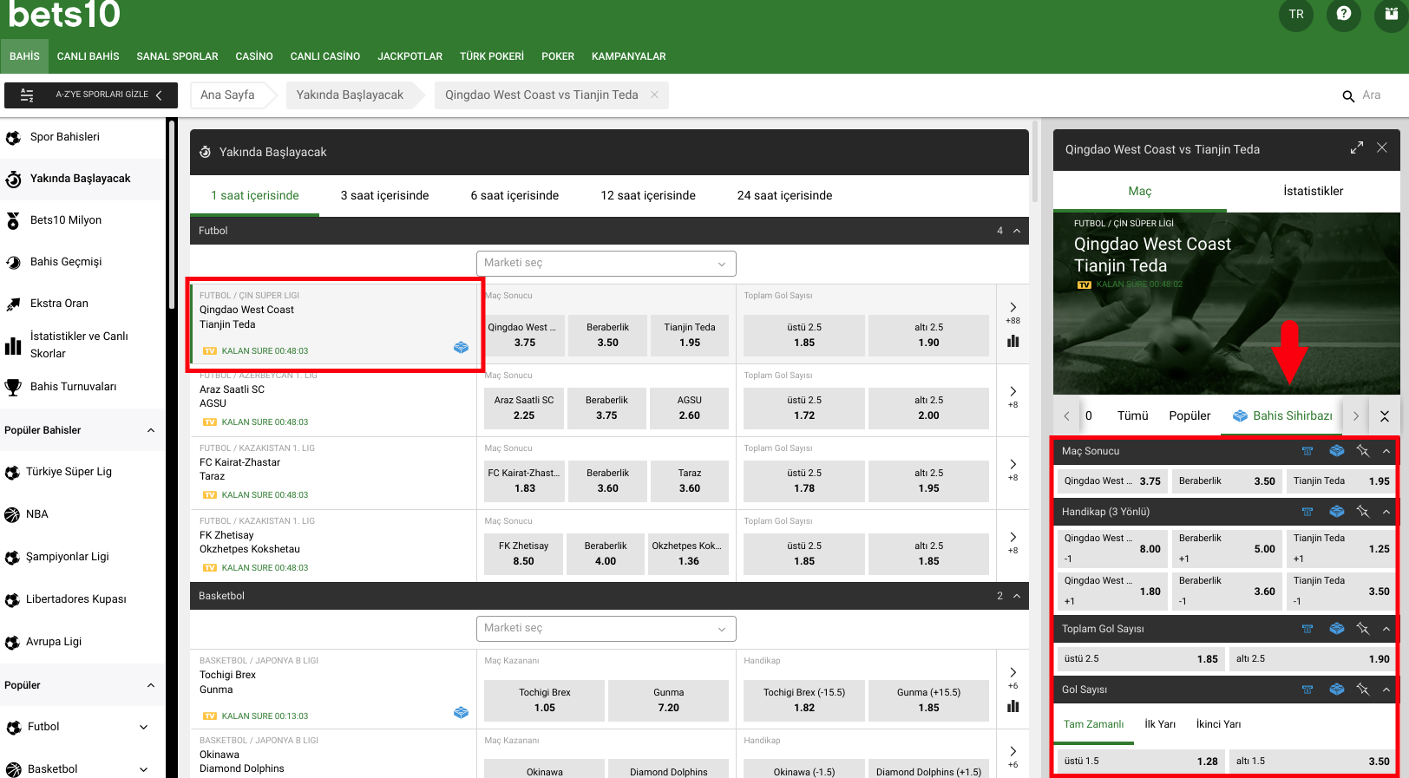This screenshot has width=1409, height=778.
Task: Show +8 markets for Araz Saatli match
Action: click(1013, 397)
